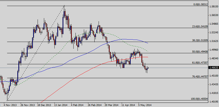This screenshot has width=219, height=107.
Task: Click the 5 May 2014 date label
Action: [x=145, y=105]
